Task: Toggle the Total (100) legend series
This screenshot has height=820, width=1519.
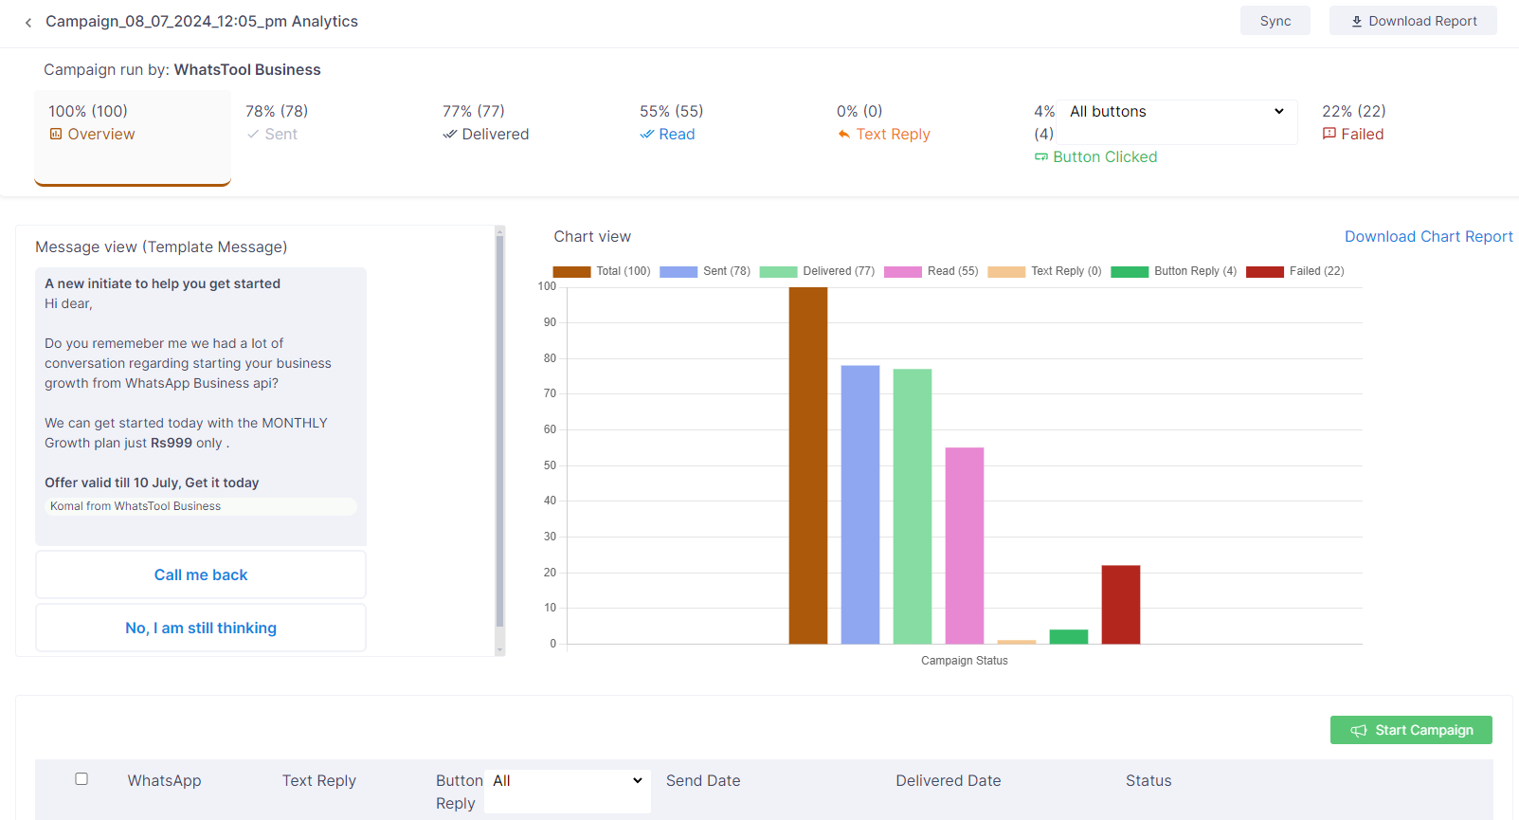Action: click(602, 271)
